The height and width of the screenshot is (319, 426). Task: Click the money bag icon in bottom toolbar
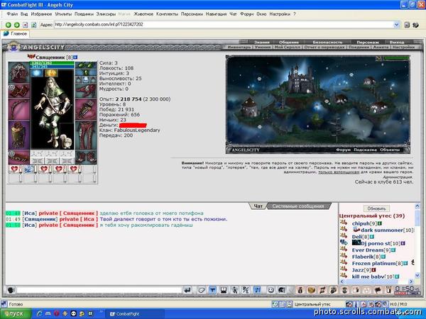click(x=300, y=290)
